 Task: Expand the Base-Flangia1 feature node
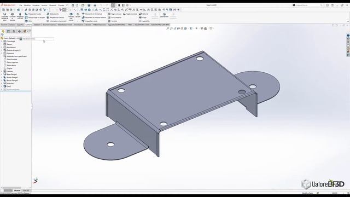(x=2, y=74)
